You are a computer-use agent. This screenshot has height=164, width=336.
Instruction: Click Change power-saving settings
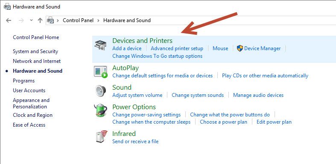click(146, 115)
